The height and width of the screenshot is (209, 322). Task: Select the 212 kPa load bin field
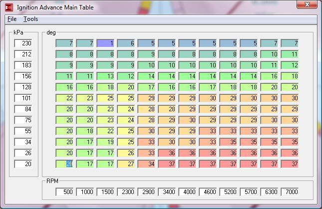(x=23, y=54)
